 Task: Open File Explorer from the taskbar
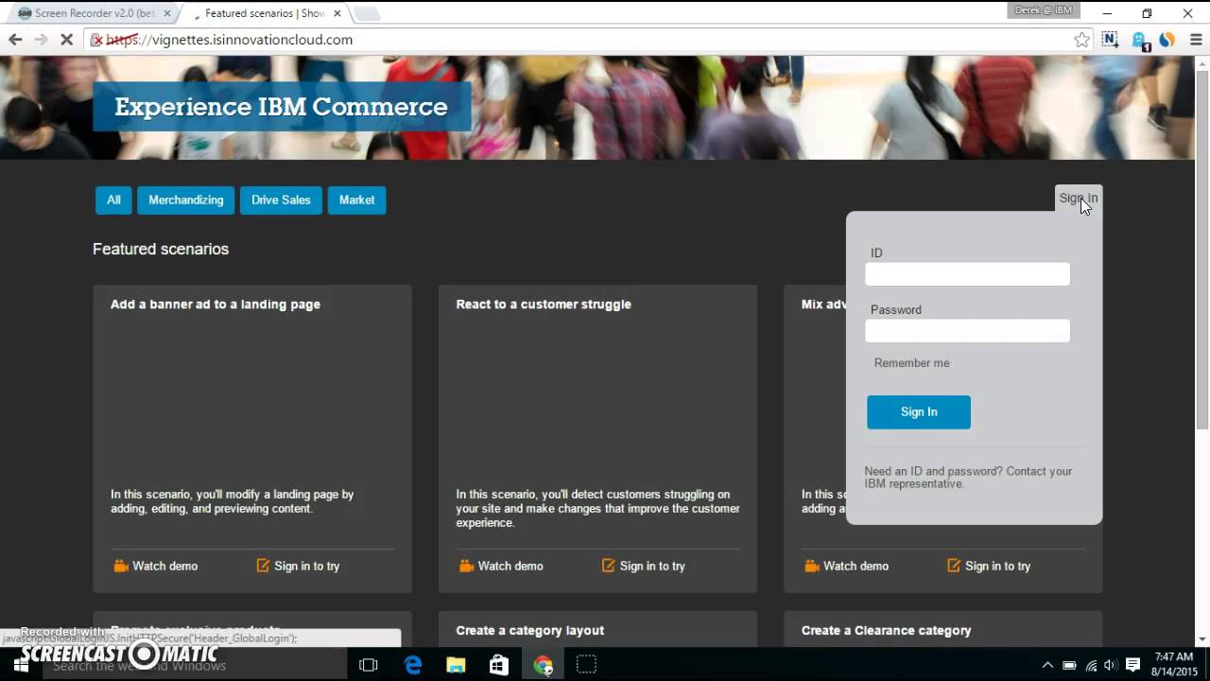456,665
